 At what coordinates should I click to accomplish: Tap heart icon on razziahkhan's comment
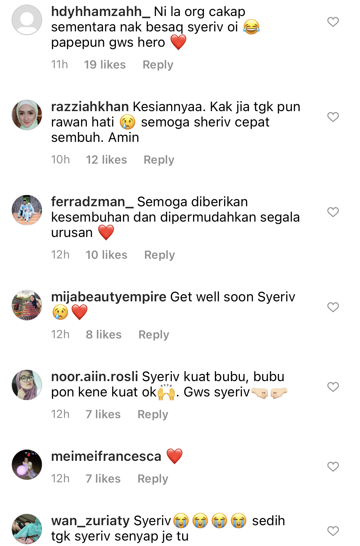click(333, 117)
